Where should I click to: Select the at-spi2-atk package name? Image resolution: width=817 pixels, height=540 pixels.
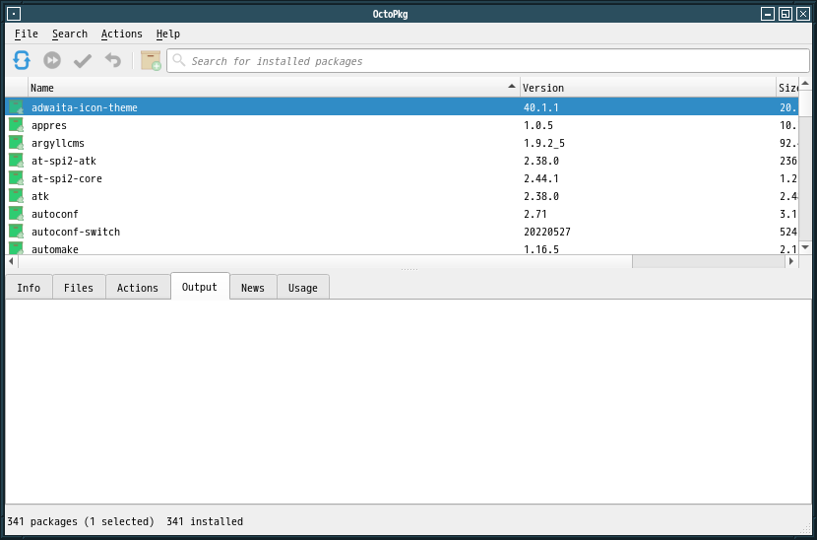pos(64,161)
